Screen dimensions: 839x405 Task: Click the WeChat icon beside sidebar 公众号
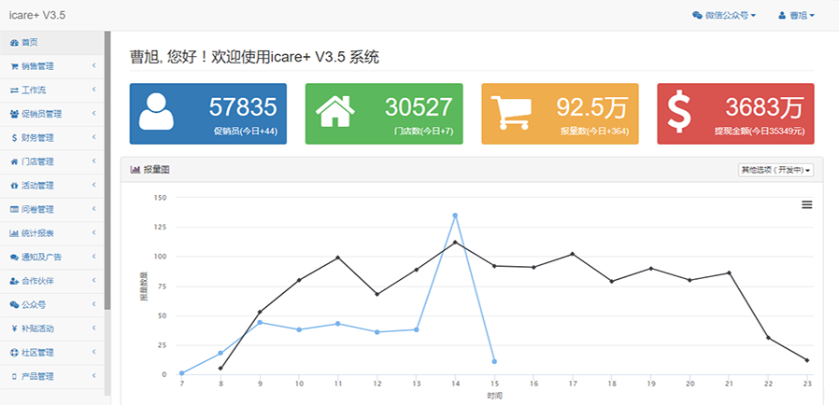coord(14,304)
